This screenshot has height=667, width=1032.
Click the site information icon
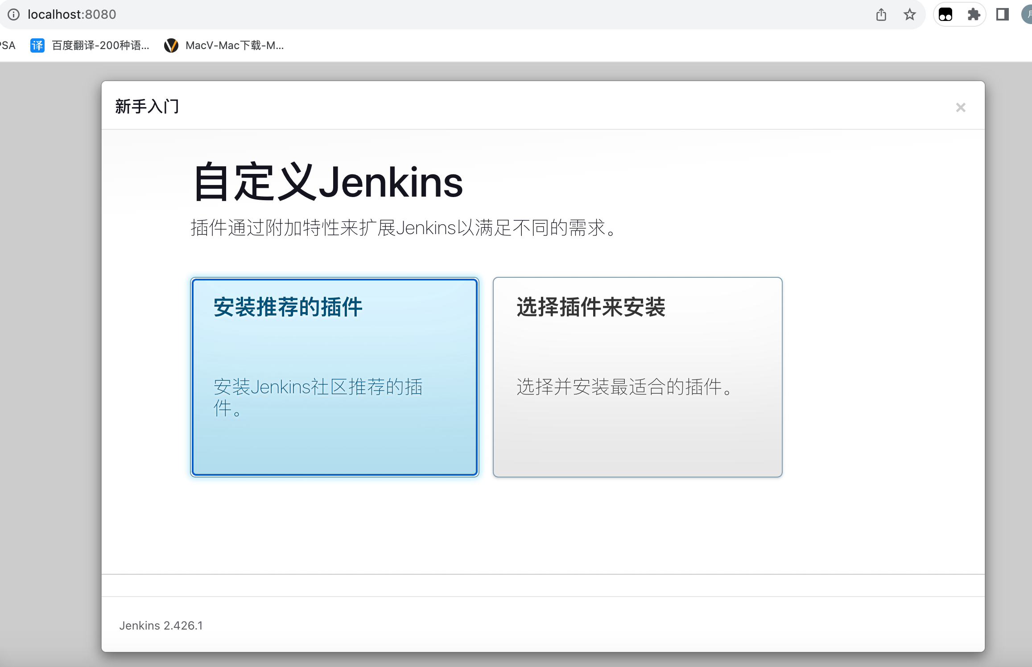pyautogui.click(x=14, y=15)
